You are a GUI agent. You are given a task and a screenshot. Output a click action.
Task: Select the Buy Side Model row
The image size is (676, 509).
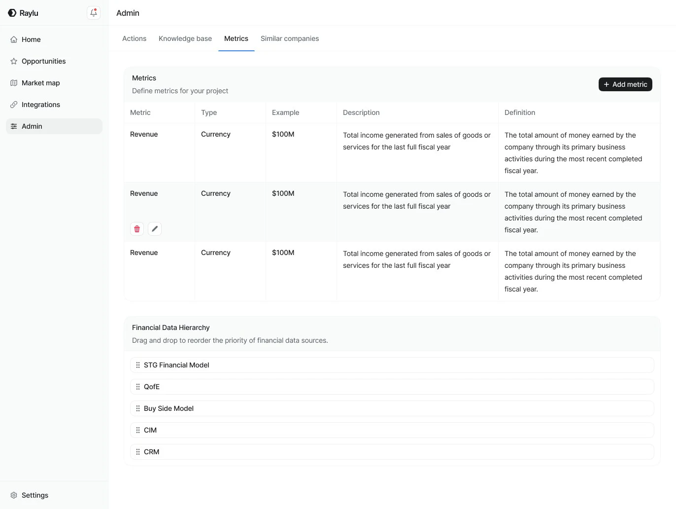pyautogui.click(x=392, y=408)
